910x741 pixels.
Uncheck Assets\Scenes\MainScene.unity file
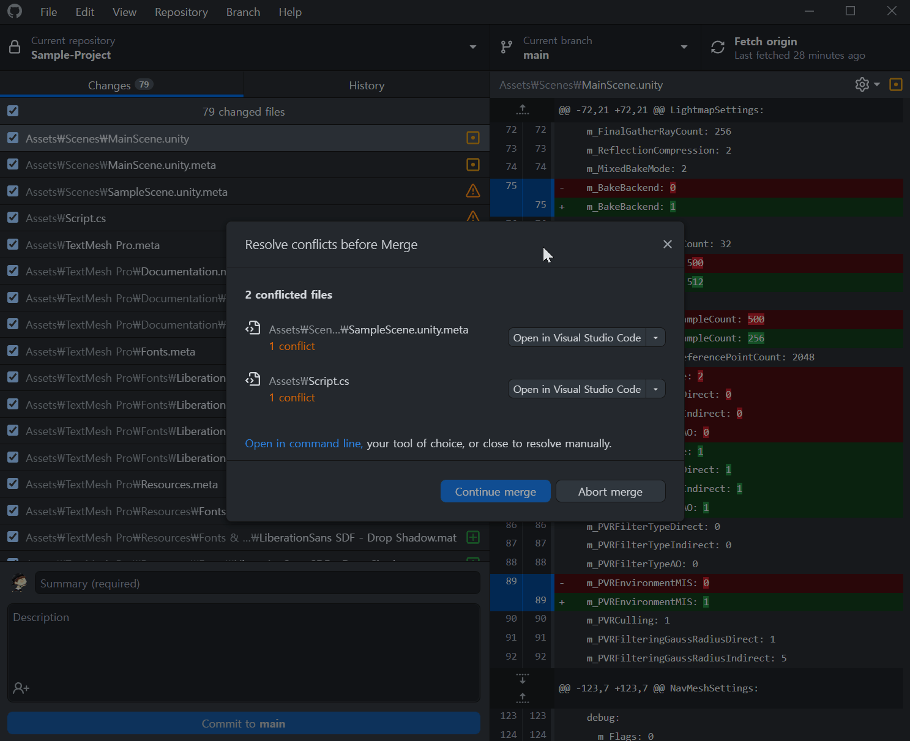[13, 138]
